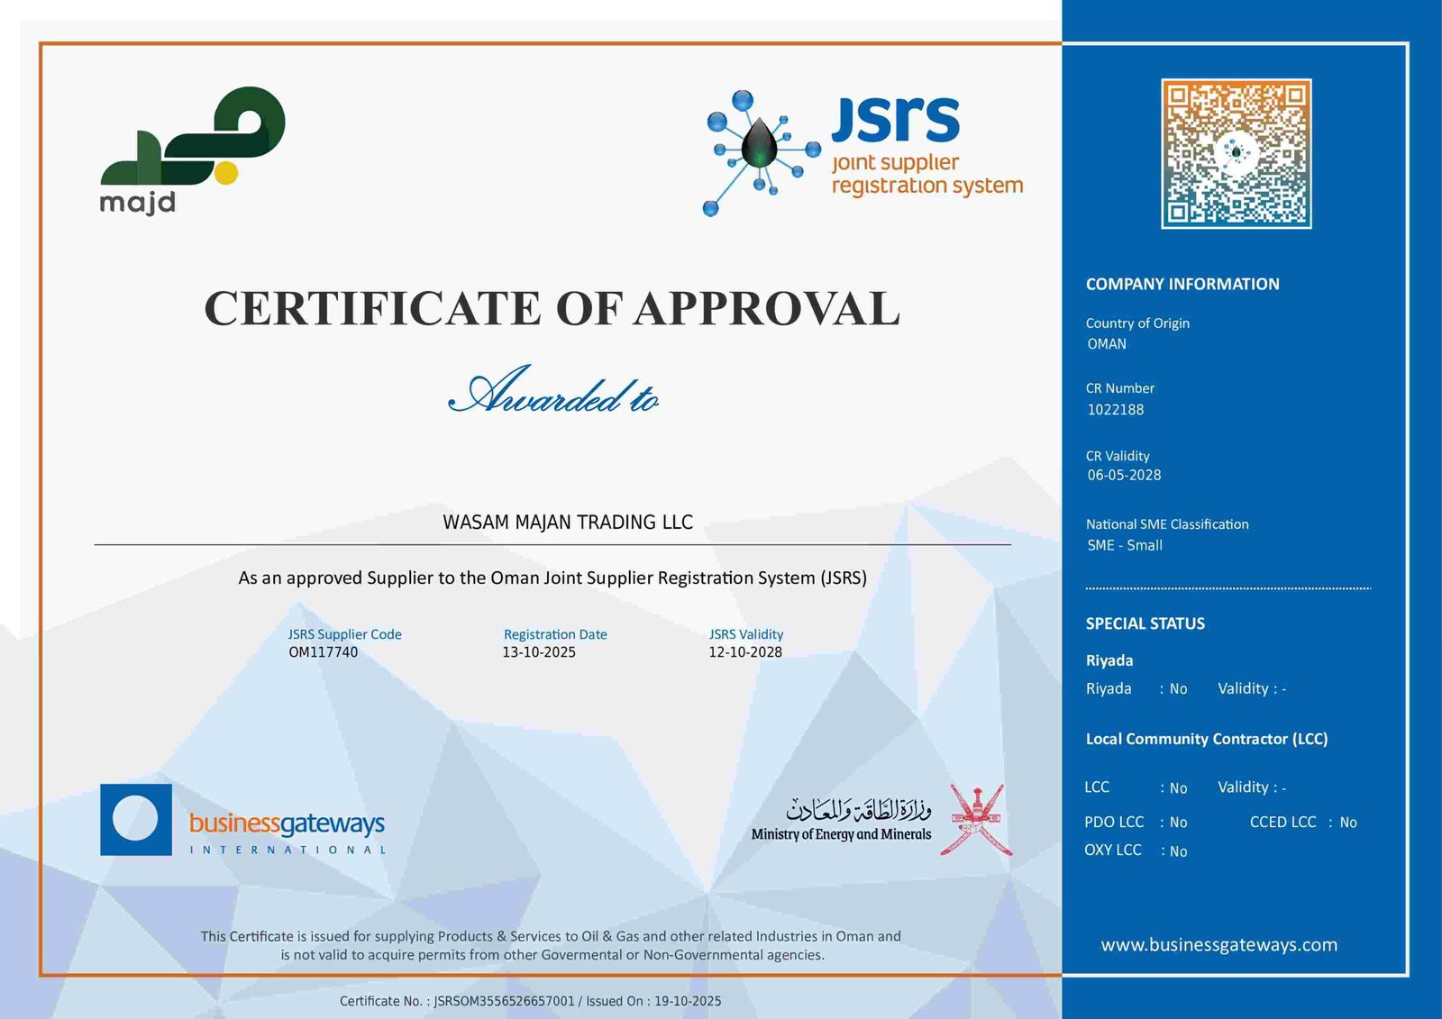
Task: Click the JSRS blue lettering logo
Action: coord(895,121)
